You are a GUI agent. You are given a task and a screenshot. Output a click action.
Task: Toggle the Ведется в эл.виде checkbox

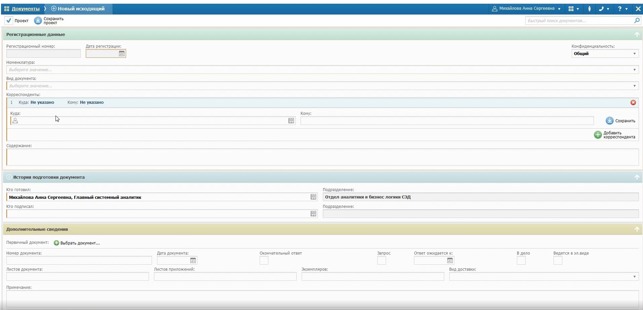point(558,260)
